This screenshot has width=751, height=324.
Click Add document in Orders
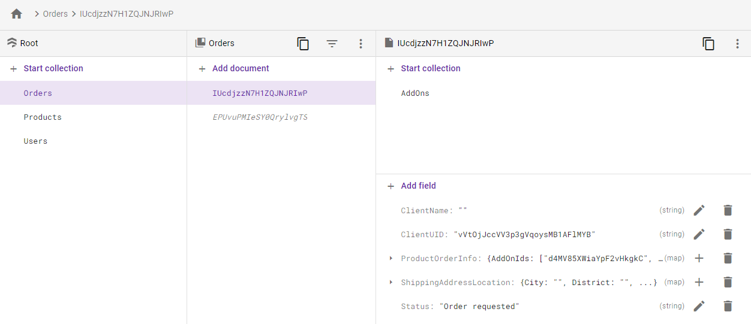pyautogui.click(x=240, y=68)
